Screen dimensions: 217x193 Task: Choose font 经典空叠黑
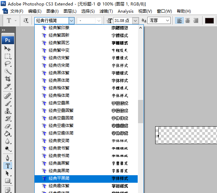[86, 103]
